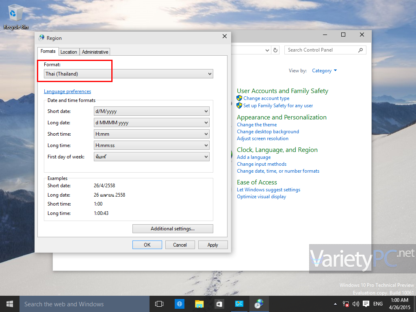Show hidden system tray icons

(x=335, y=304)
